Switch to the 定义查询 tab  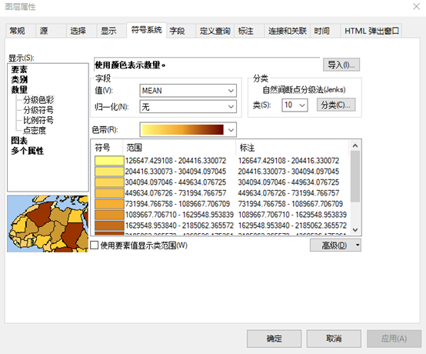coord(215,31)
